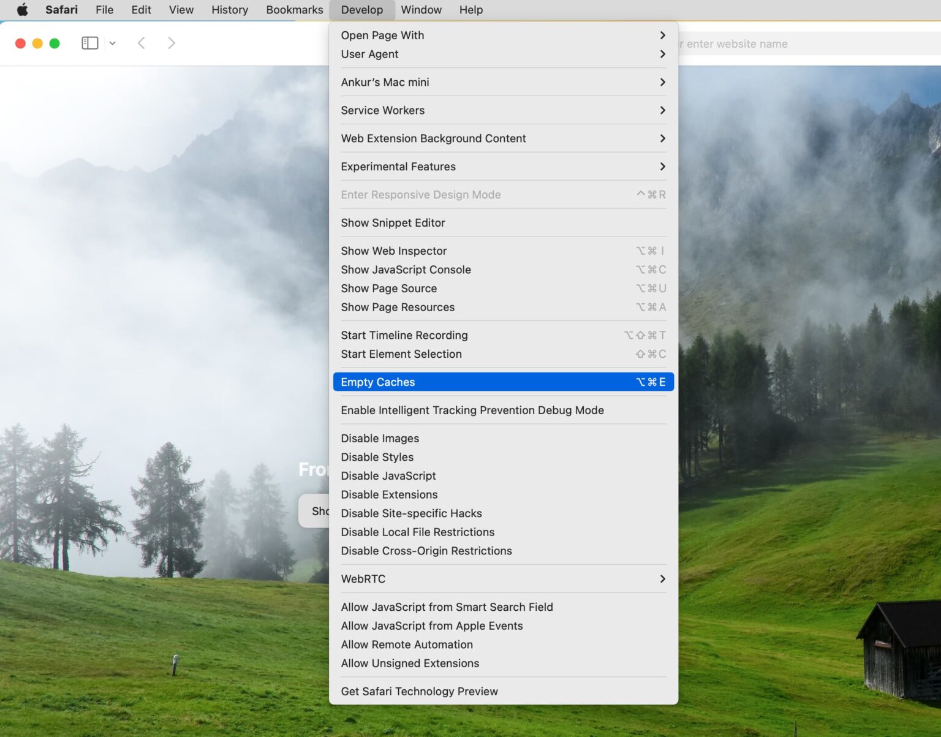This screenshot has height=737, width=941.
Task: Choose Show Snippet Editor
Action: pos(504,223)
